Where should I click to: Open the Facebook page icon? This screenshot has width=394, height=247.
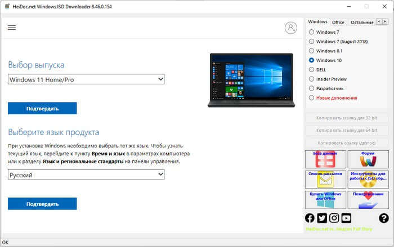(310, 218)
